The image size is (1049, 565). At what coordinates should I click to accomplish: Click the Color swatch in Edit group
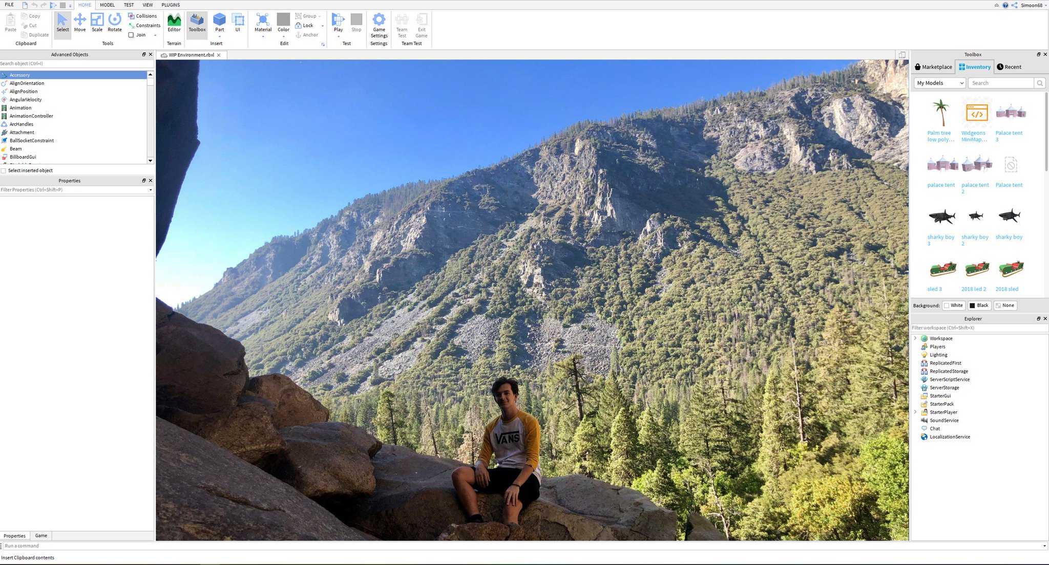click(283, 19)
